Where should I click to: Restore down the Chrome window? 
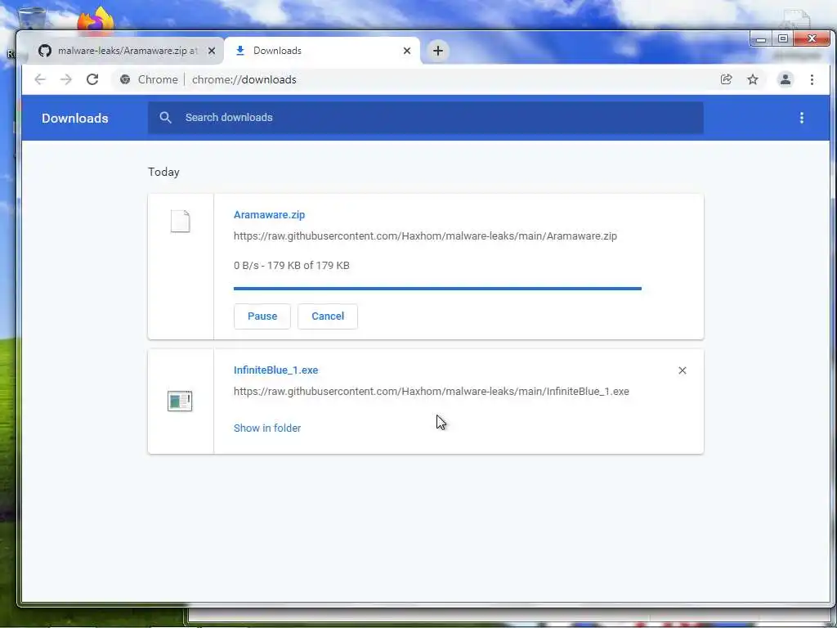point(782,39)
